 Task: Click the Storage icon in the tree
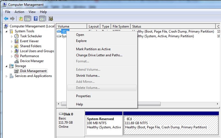coord(11,66)
